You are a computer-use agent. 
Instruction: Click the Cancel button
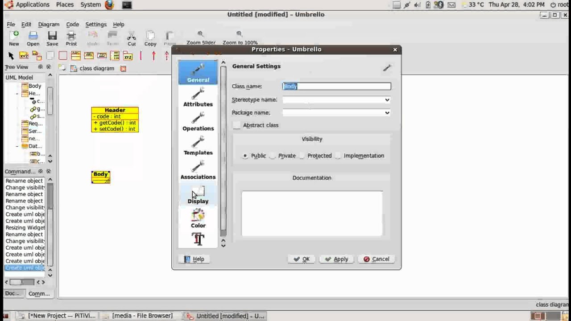(x=377, y=259)
